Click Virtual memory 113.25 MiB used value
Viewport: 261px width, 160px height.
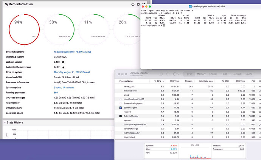pos(68,108)
